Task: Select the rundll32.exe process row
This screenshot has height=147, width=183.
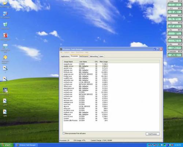Action: [86, 78]
